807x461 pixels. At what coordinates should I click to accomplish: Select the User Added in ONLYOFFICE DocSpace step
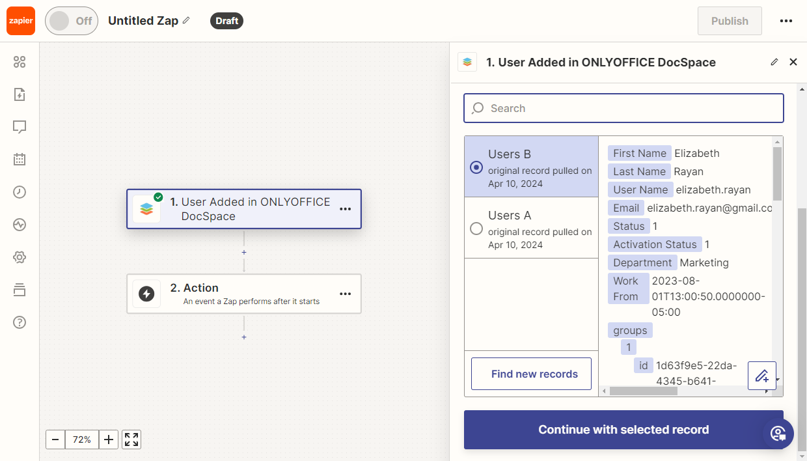coord(243,209)
